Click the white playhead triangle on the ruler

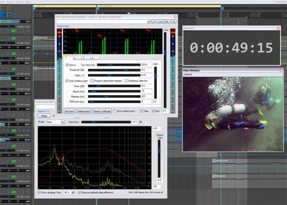[x=129, y=13]
